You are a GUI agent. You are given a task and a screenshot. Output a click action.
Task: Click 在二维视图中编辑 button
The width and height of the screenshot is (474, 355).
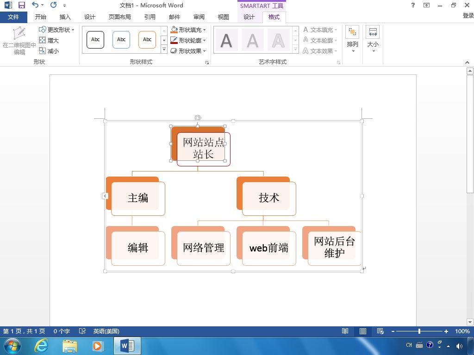19,41
